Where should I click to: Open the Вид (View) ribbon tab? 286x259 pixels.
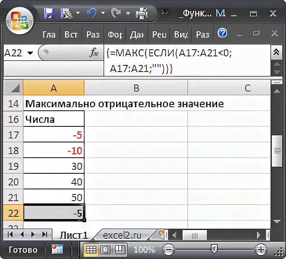[x=181, y=34]
